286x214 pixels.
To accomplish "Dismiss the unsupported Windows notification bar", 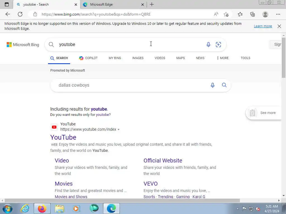I will pyautogui.click(x=279, y=26).
